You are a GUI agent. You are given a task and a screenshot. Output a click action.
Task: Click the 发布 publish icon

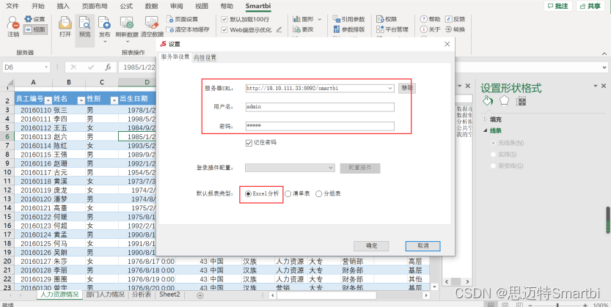coord(104,23)
